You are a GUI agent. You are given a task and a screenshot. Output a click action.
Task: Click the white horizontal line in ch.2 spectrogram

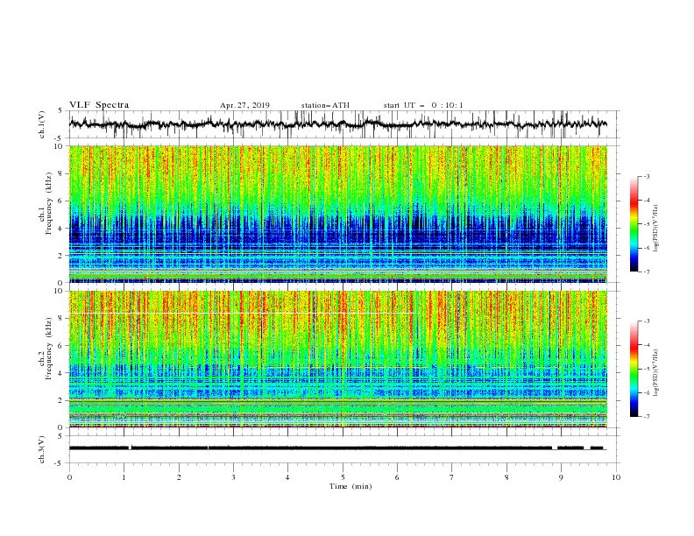point(242,314)
